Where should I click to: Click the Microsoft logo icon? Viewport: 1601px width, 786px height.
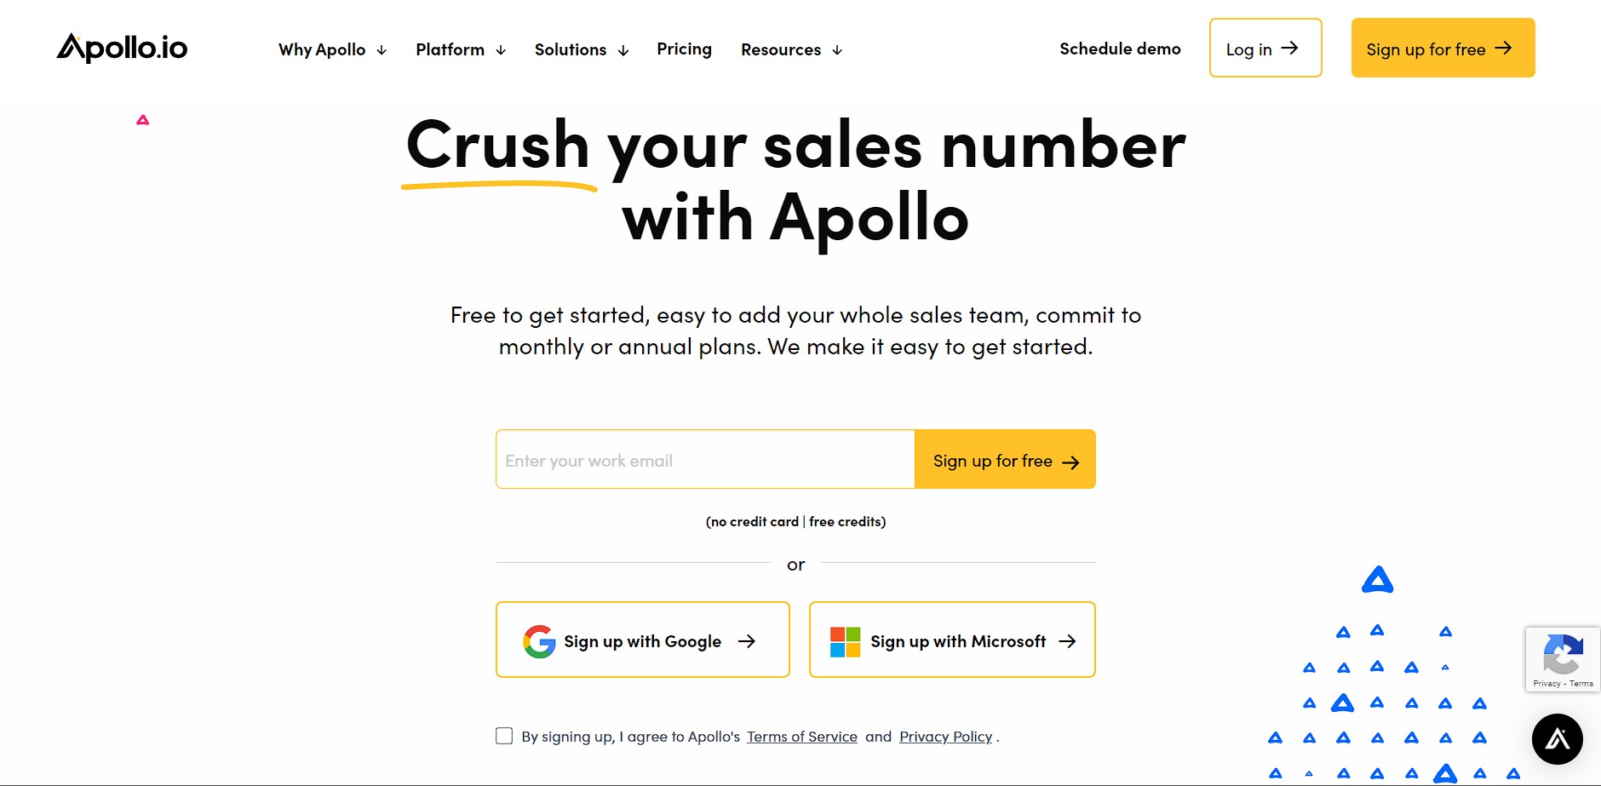pos(845,641)
